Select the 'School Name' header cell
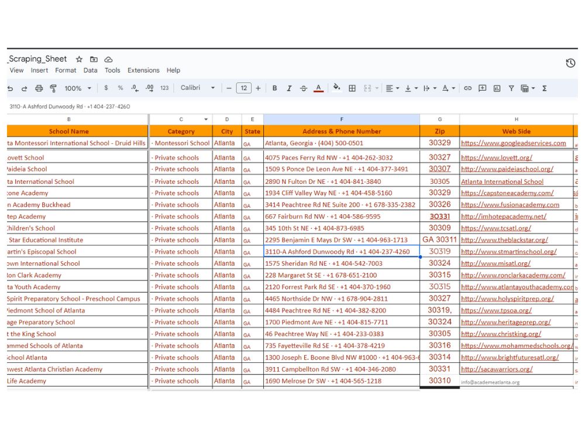The image size is (585, 439). tap(77, 131)
